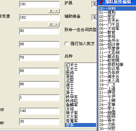This screenshot has height=131, width=136.
Task: Click minus stepper below the 191 field
Action: pyautogui.click(x=57, y=11)
